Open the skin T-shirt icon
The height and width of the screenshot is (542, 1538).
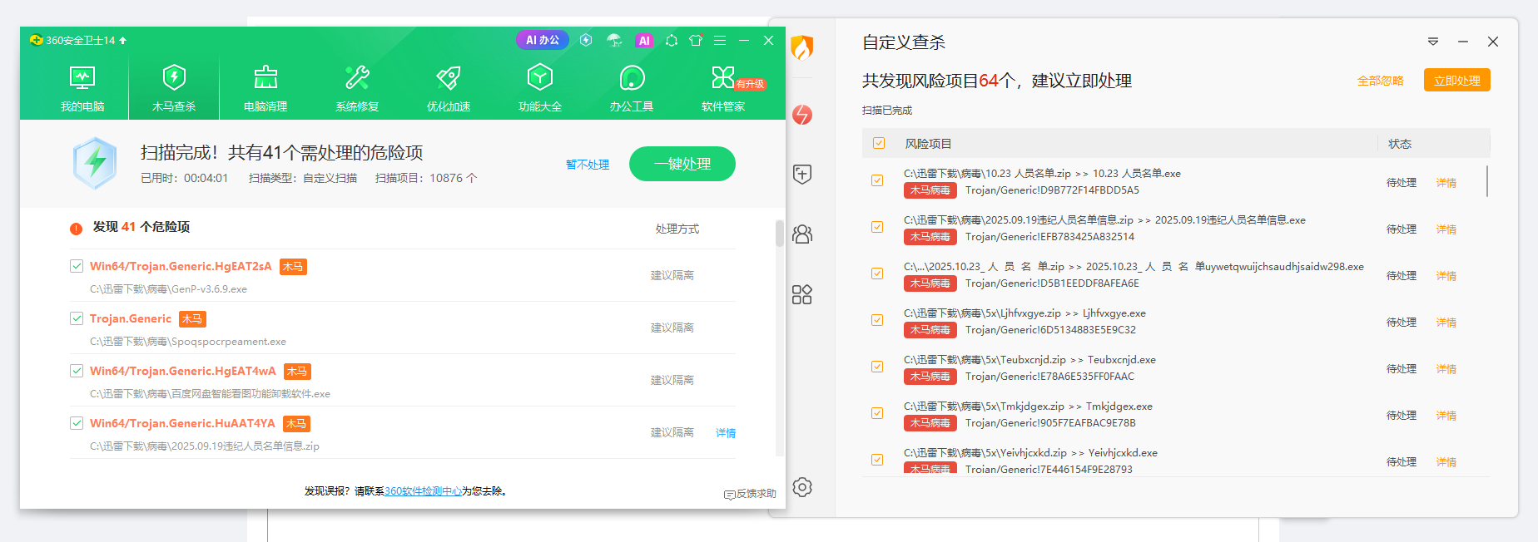(696, 40)
